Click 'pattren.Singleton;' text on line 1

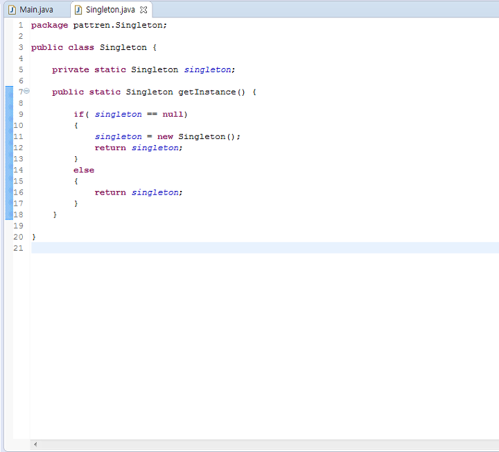pos(120,25)
